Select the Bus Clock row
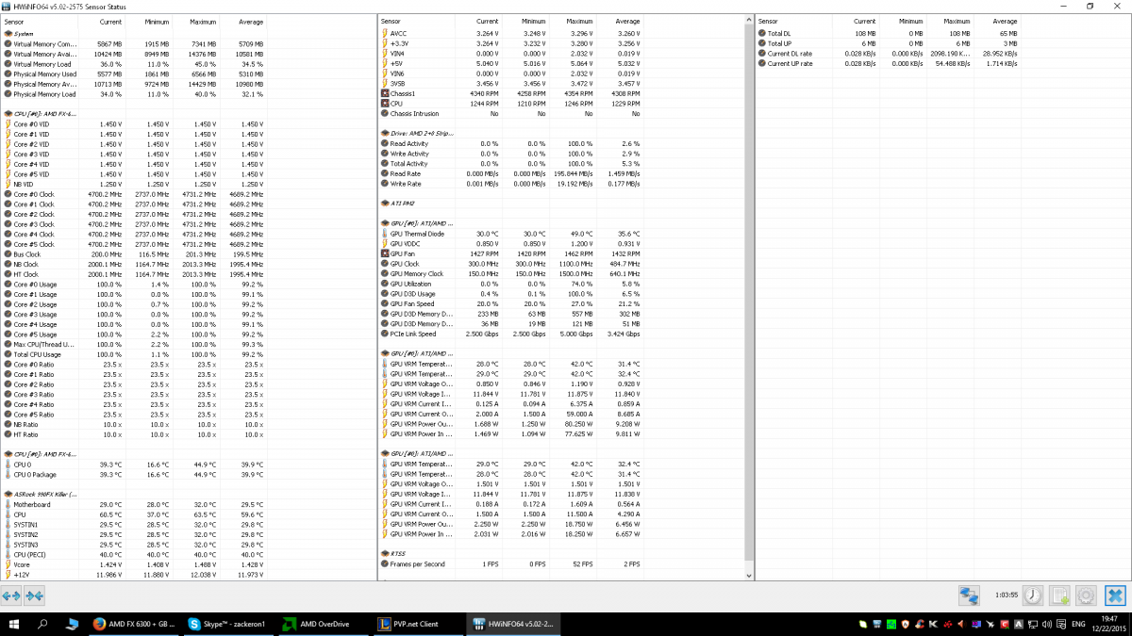The image size is (1132, 636). click(x=133, y=254)
